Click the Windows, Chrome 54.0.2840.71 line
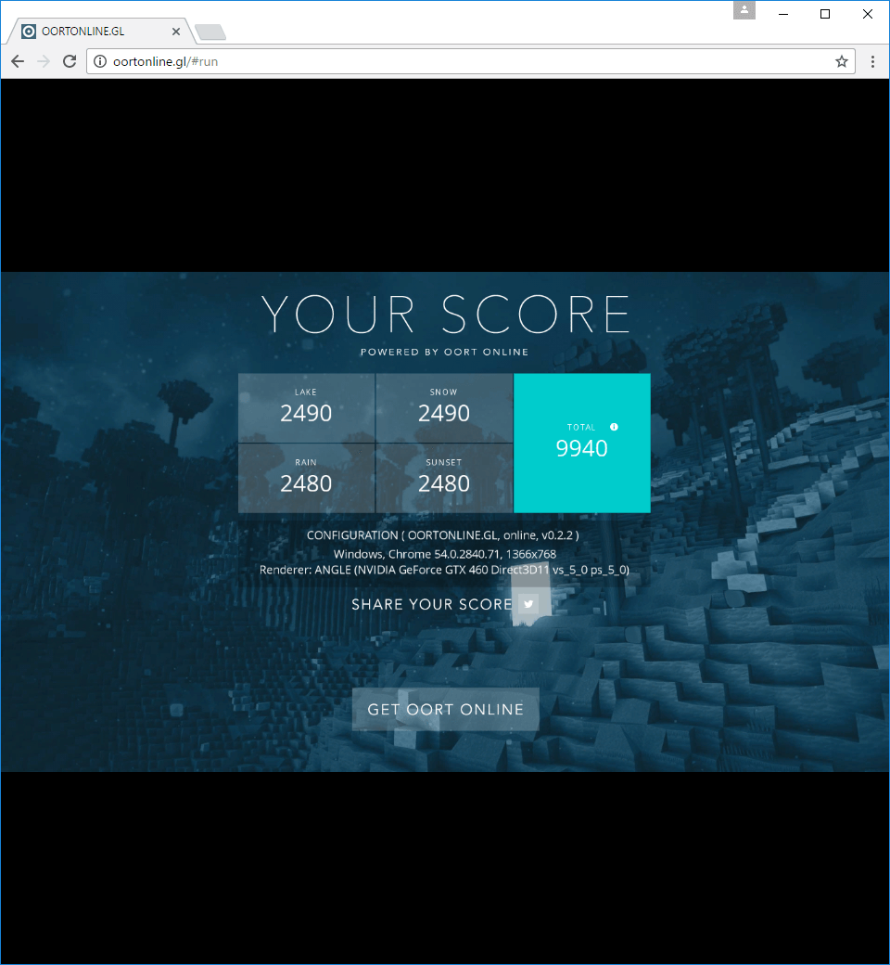890x965 pixels. (x=445, y=554)
